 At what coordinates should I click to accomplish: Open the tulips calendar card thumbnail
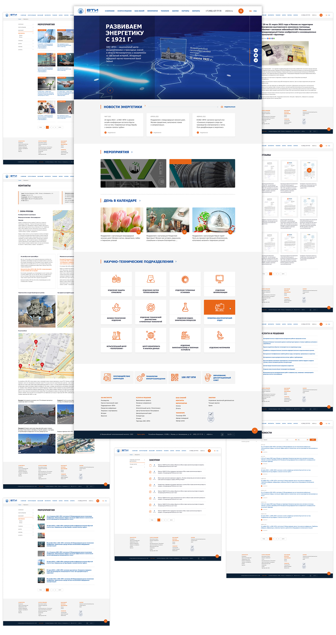click(x=122, y=220)
